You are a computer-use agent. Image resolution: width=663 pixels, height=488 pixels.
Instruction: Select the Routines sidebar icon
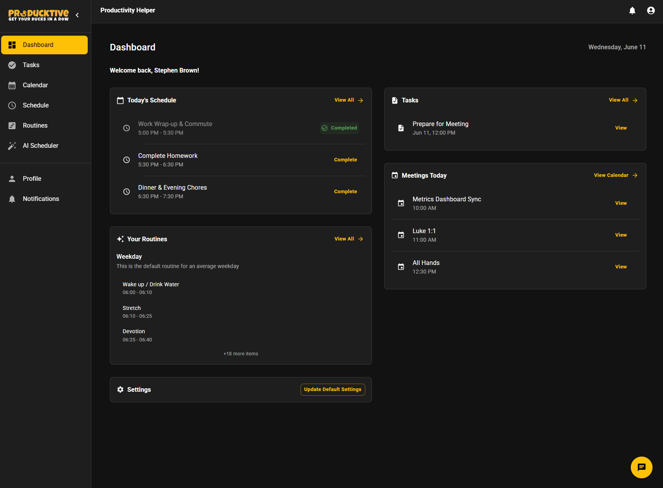pyautogui.click(x=12, y=125)
